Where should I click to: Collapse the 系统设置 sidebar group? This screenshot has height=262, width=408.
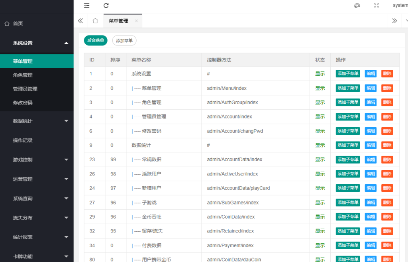click(x=37, y=43)
